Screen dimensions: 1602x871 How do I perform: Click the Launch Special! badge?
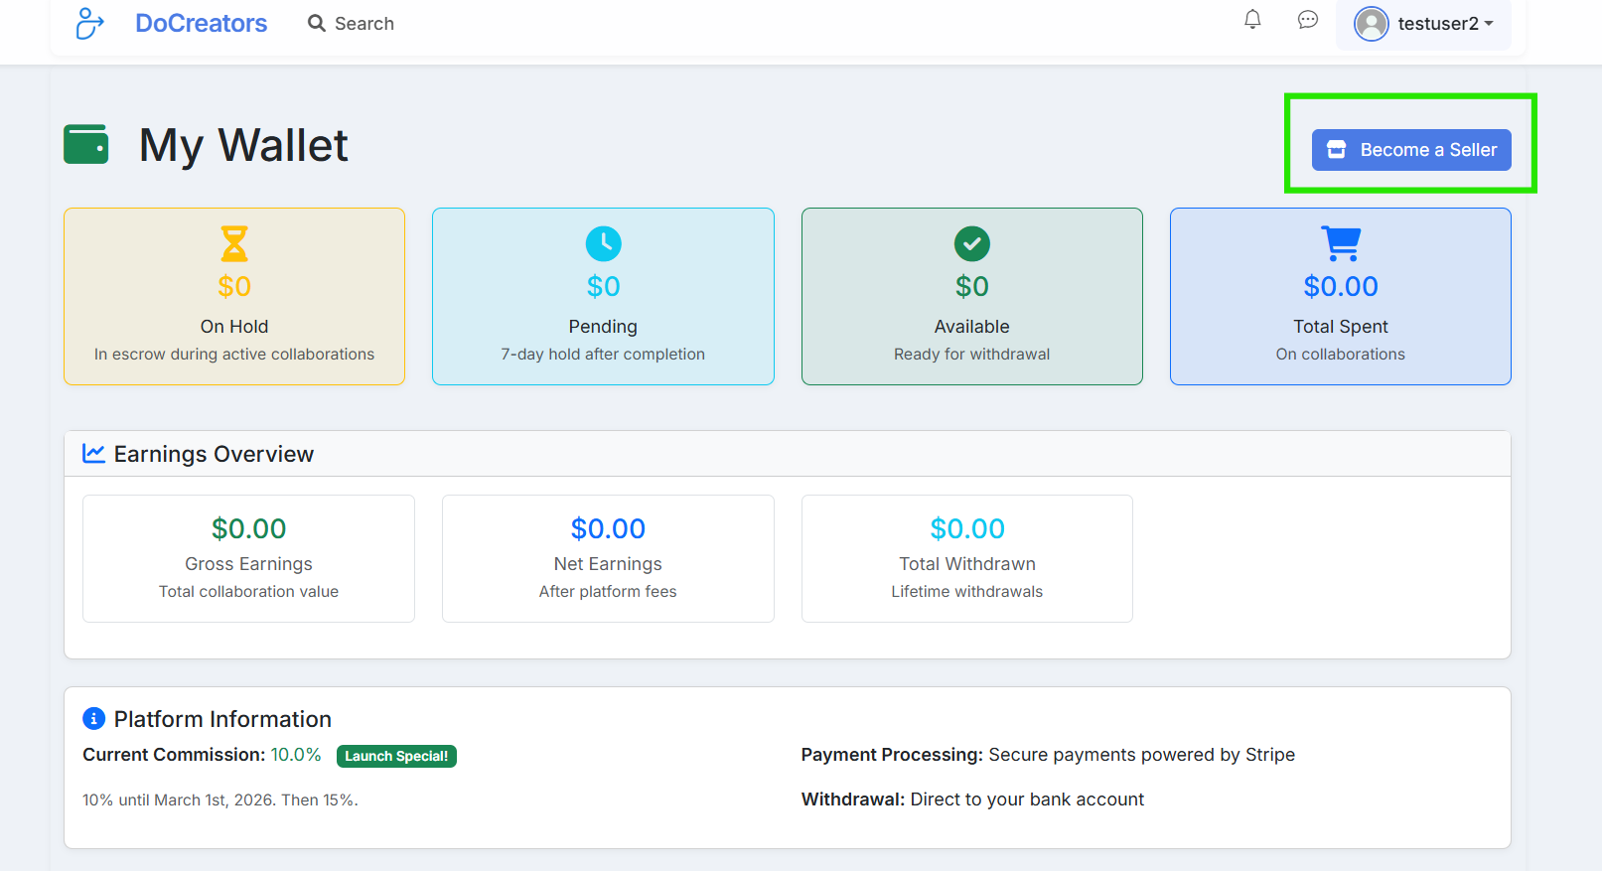click(x=396, y=756)
